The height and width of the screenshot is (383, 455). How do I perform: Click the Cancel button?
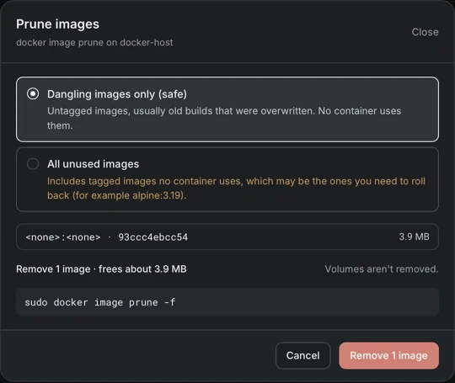tap(303, 355)
